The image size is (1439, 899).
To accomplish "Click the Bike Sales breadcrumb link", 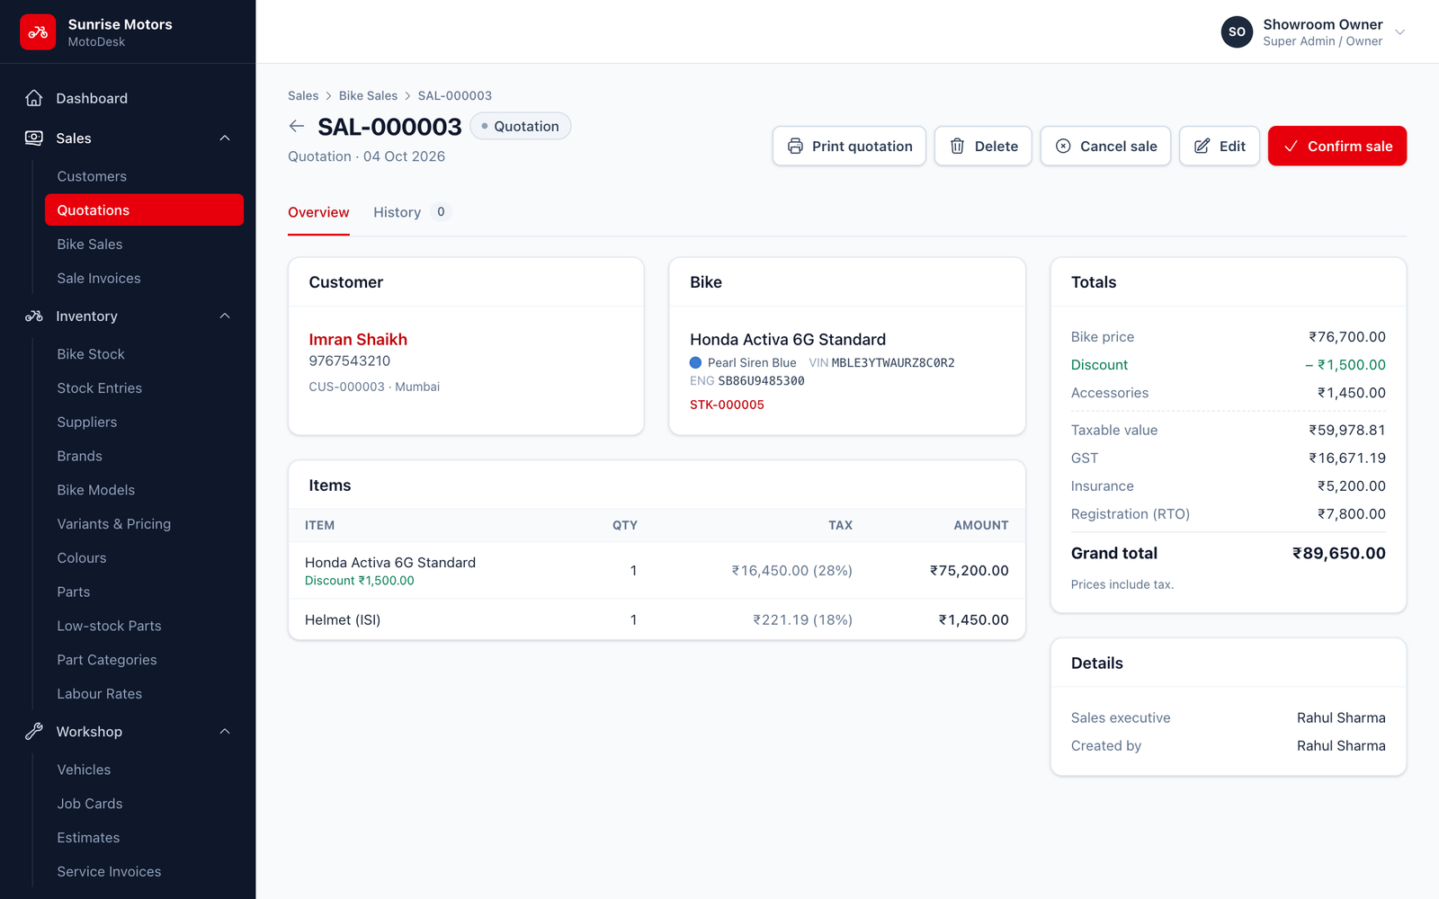I will point(368,95).
